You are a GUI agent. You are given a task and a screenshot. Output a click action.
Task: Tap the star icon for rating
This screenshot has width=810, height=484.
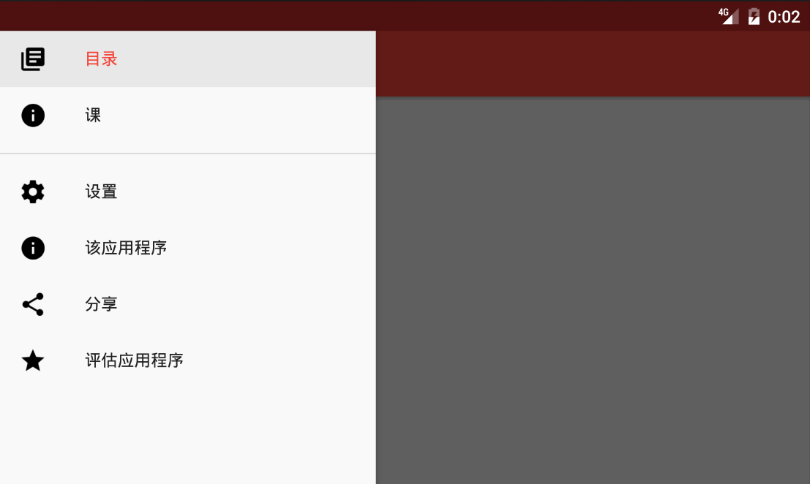point(32,360)
